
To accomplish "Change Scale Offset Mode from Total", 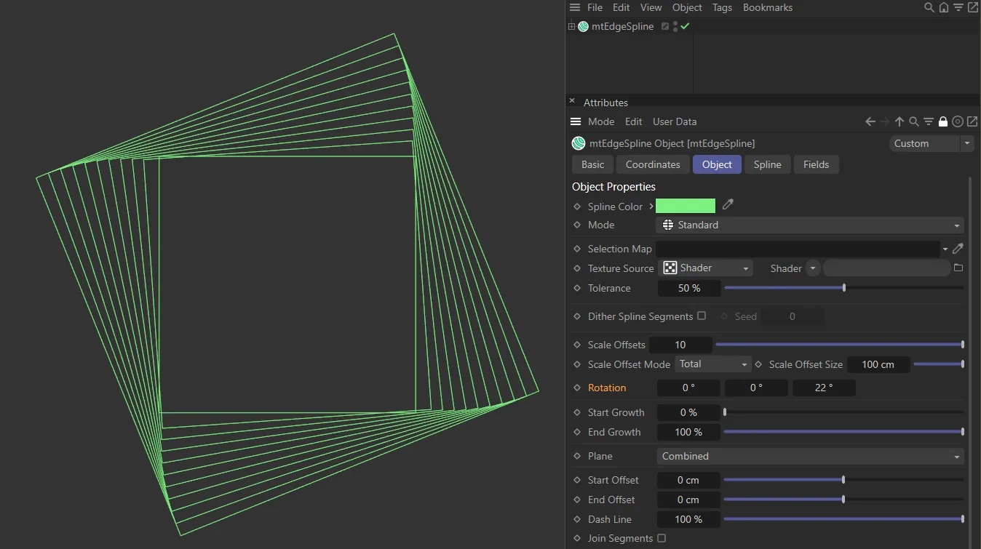I will coord(712,364).
